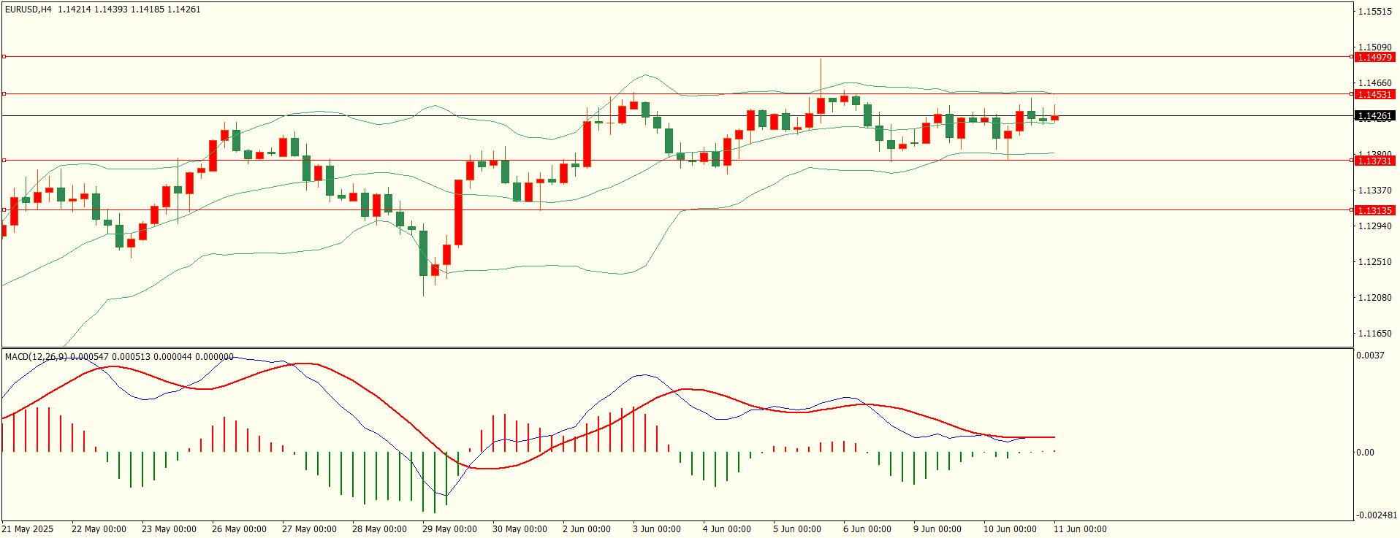This screenshot has width=1400, height=538.
Task: Click the 11 Jun 00:00 time axis label
Action: pyautogui.click(x=1080, y=529)
